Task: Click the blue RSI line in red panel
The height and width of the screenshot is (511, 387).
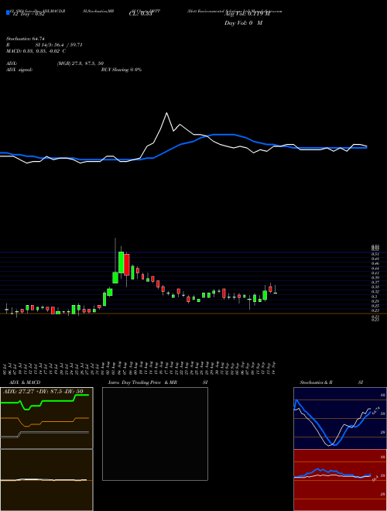Action: [332, 473]
